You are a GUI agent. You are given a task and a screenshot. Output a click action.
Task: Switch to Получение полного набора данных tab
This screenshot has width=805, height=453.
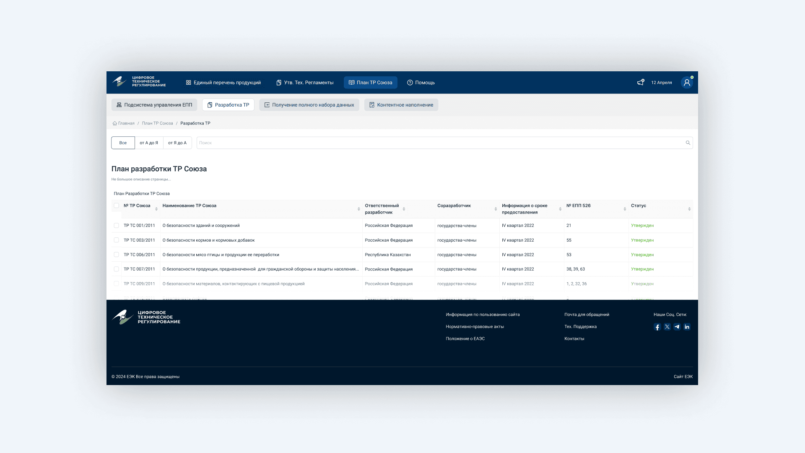pyautogui.click(x=309, y=105)
